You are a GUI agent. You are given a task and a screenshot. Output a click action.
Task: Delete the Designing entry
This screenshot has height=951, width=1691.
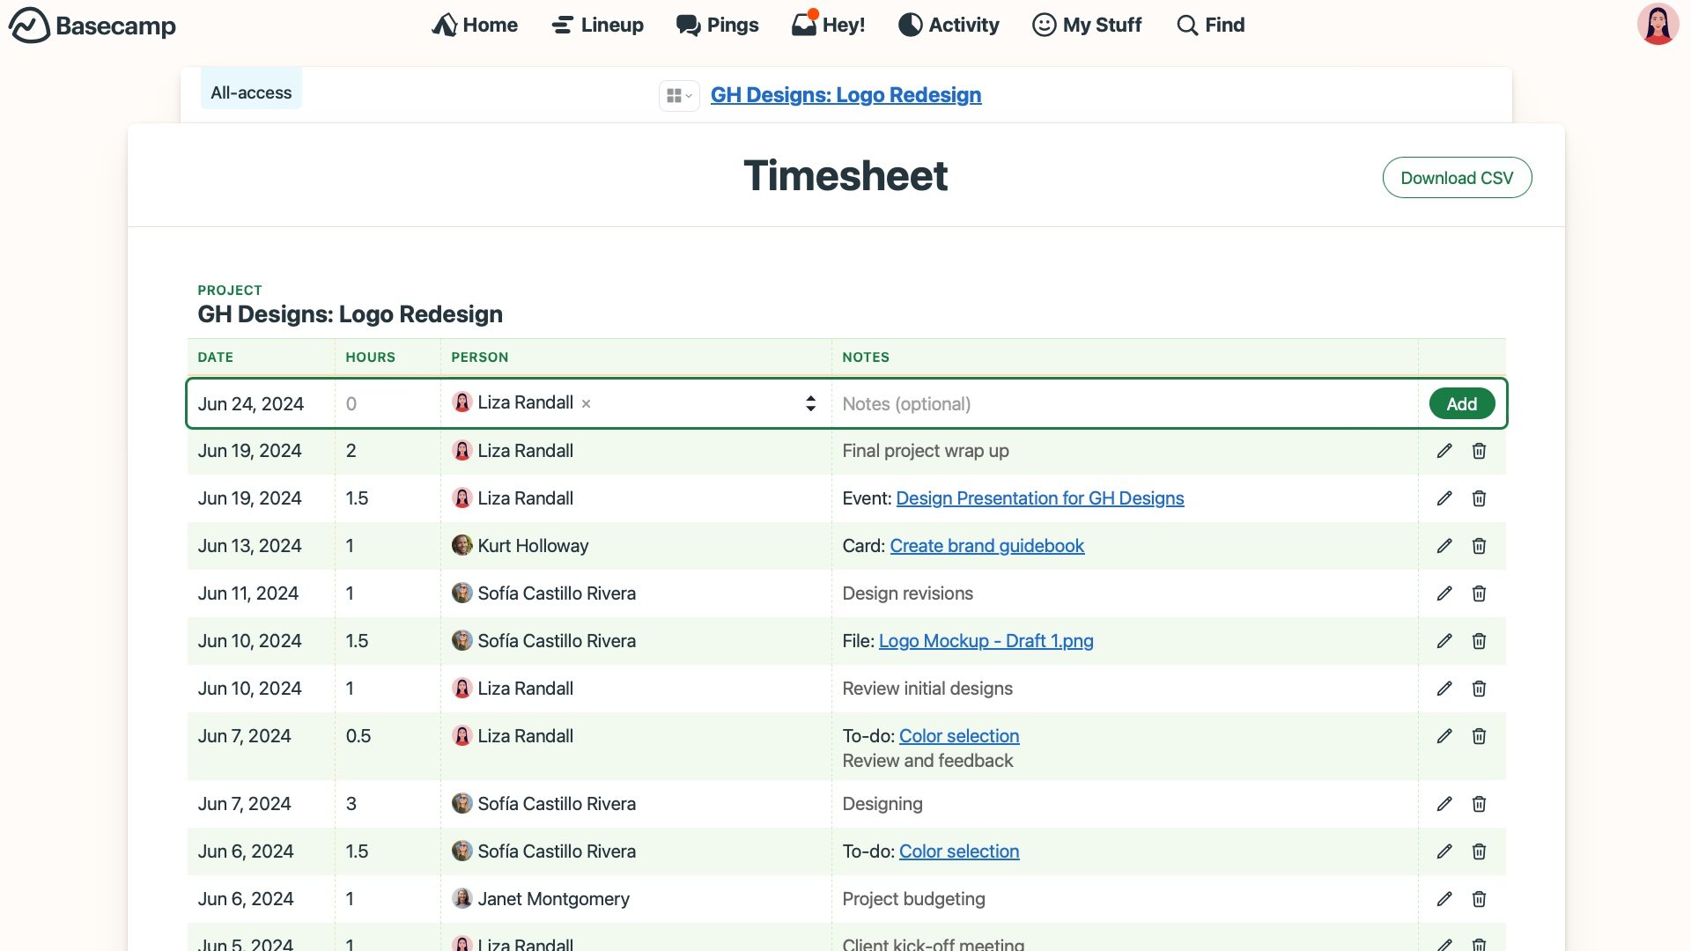click(1479, 804)
